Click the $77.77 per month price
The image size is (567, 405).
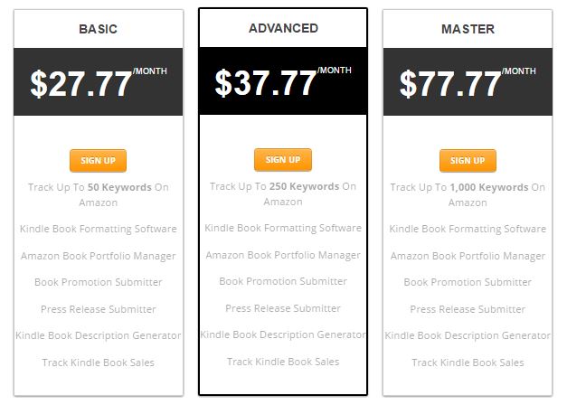click(x=468, y=82)
